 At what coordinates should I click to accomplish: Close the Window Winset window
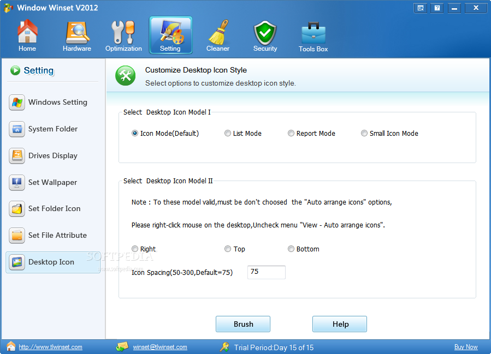pyautogui.click(x=476, y=8)
